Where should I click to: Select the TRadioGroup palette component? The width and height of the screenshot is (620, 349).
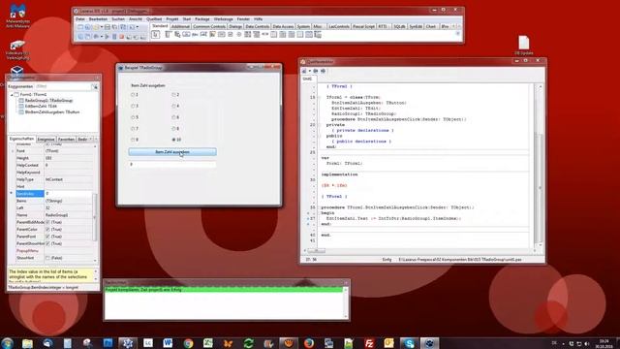click(x=282, y=35)
